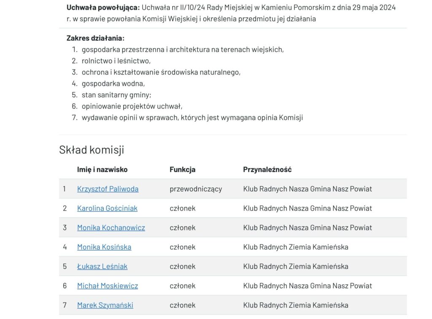Open Marek Szymański link
432x319 pixels.
105,305
